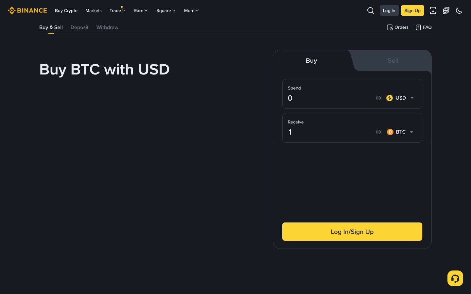Image resolution: width=471 pixels, height=294 pixels.
Task: Open the customer support chat icon
Action: (455, 278)
